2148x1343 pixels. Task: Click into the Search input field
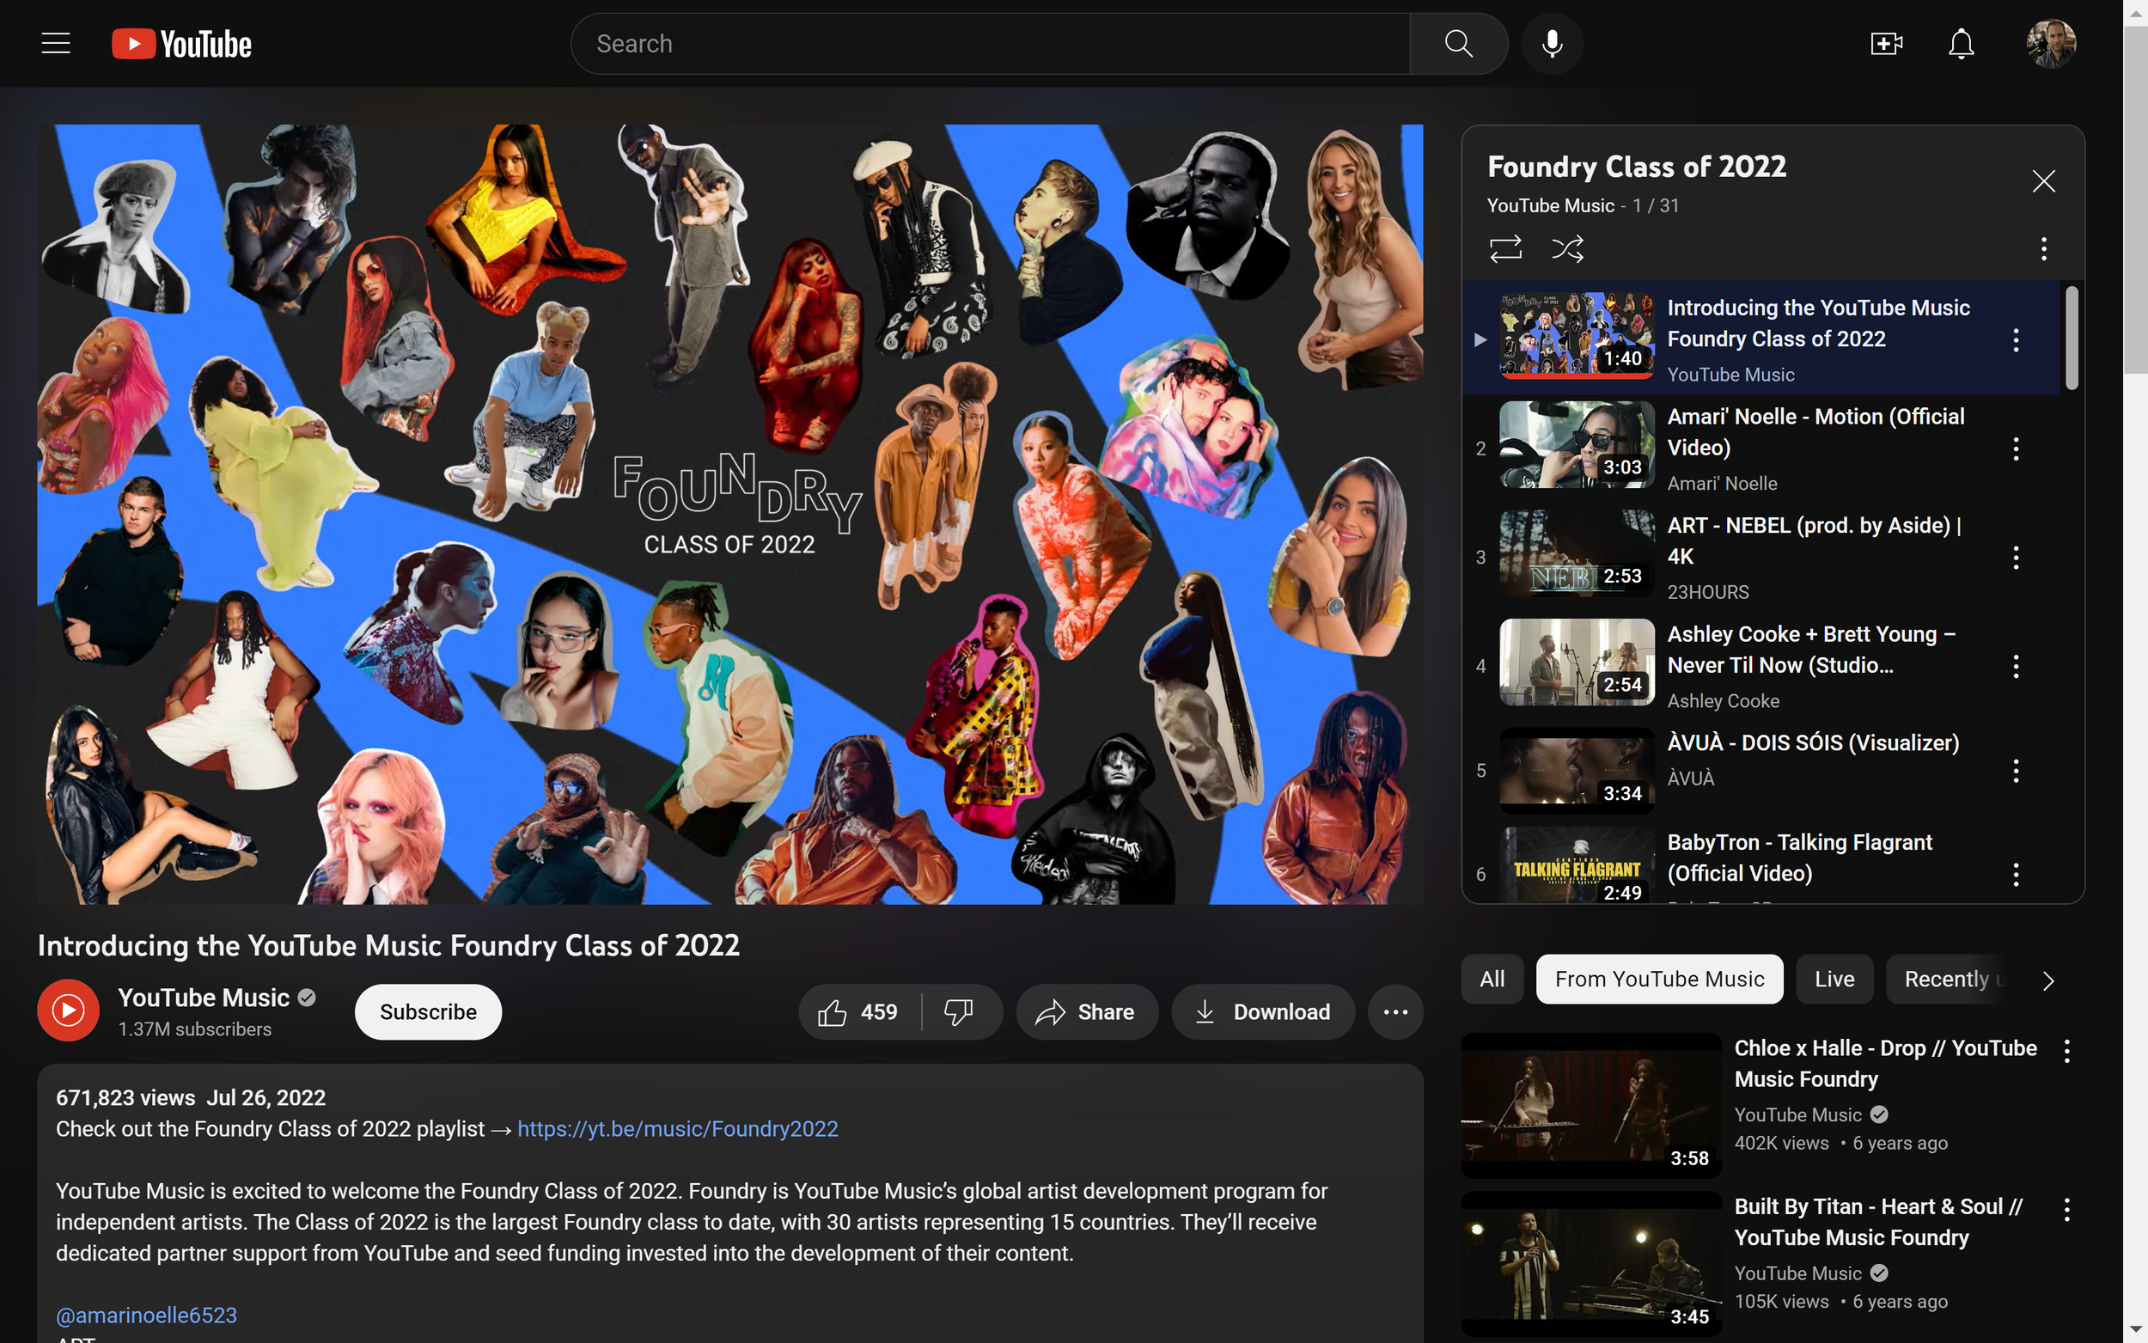click(990, 44)
